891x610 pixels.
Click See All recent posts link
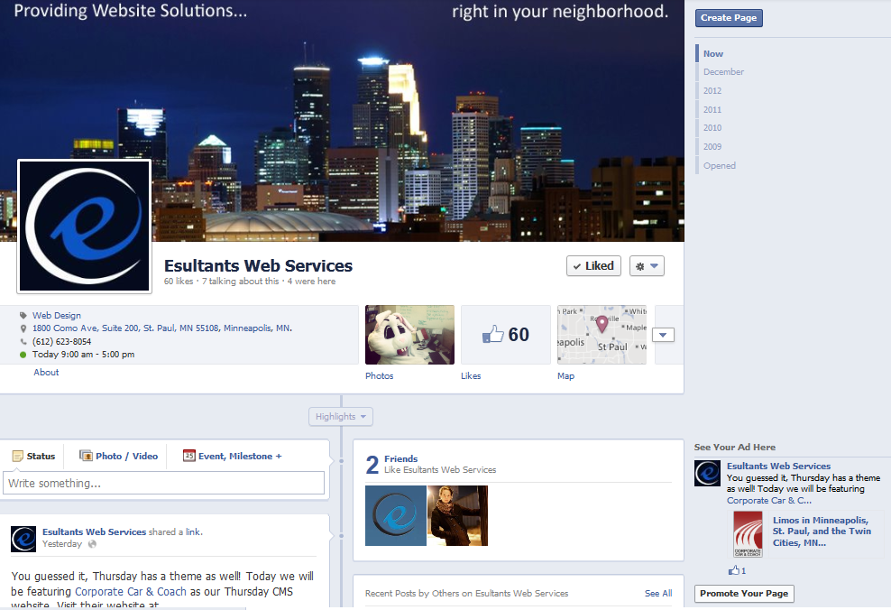pos(658,594)
